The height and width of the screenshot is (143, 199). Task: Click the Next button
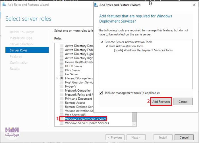tap(136, 137)
